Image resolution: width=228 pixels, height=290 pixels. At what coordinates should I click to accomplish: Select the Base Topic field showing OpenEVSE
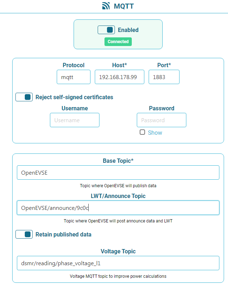pyautogui.click(x=118, y=172)
